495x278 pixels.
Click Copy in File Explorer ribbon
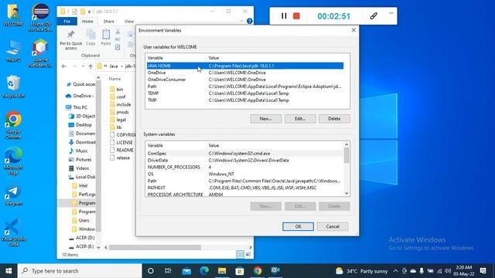click(x=90, y=38)
